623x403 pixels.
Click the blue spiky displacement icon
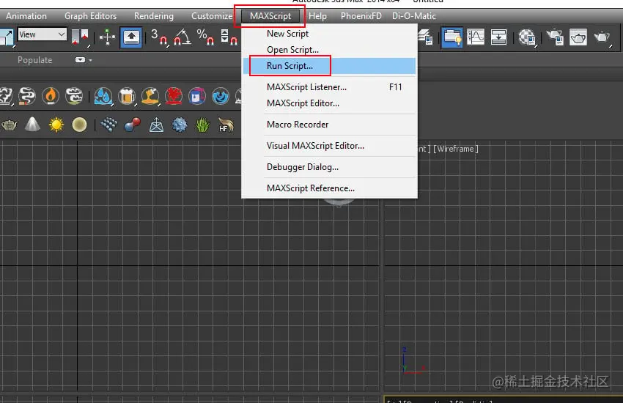[180, 125]
